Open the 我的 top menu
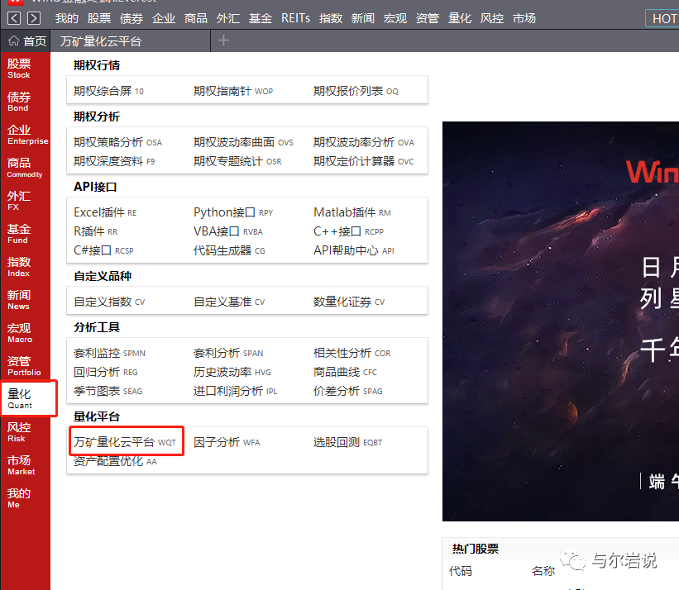Image resolution: width=679 pixels, height=590 pixels. click(x=67, y=18)
